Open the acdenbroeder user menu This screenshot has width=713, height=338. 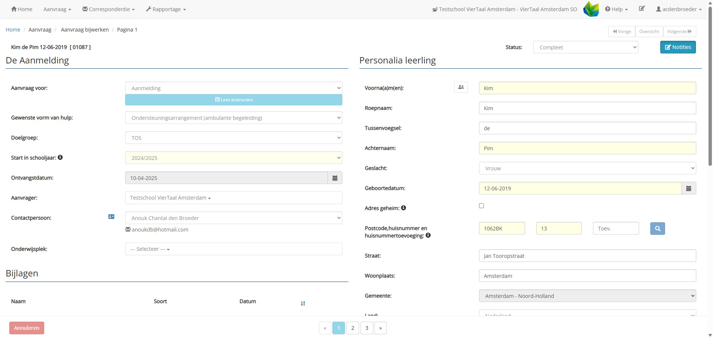[679, 9]
